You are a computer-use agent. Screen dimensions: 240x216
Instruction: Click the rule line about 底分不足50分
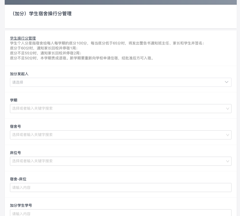tap(82, 58)
